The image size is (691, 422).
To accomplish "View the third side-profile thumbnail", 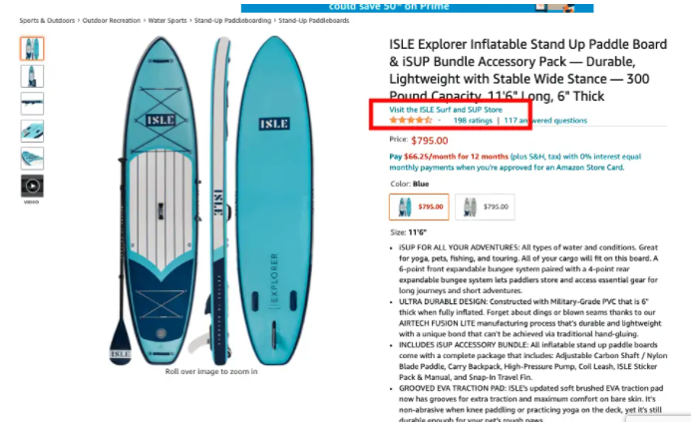I will click(32, 104).
